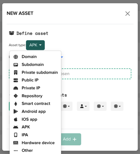Expand the person icon dropdown
This screenshot has height=154, width=140.
(x=83, y=106)
